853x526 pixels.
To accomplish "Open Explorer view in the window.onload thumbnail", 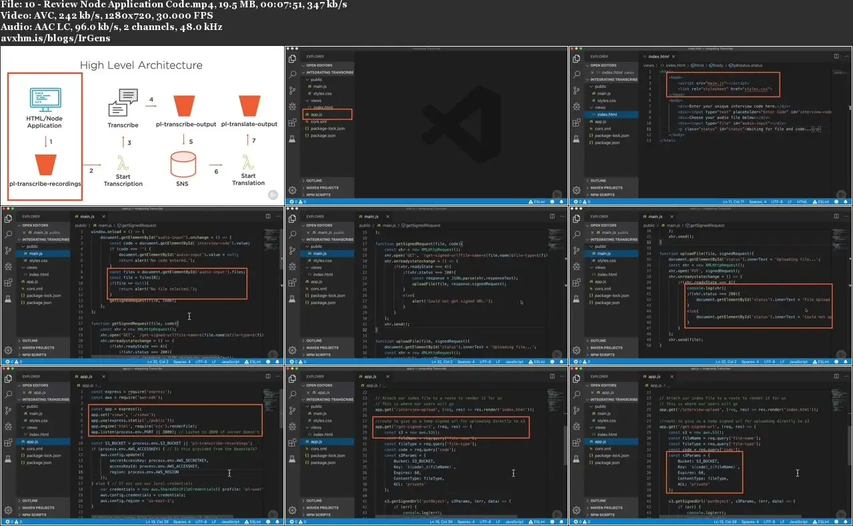I will tap(8, 219).
